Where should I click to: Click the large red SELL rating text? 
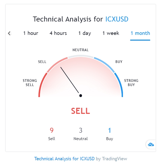tap(81, 111)
